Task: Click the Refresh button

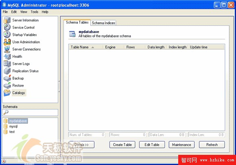Action: (x=212, y=145)
